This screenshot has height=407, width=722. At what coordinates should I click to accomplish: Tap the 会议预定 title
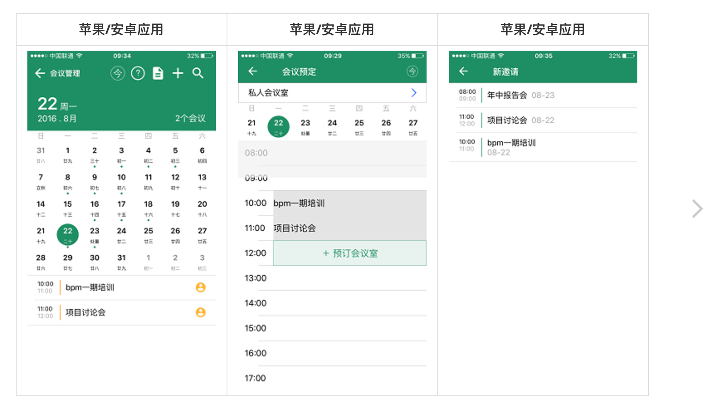click(299, 72)
